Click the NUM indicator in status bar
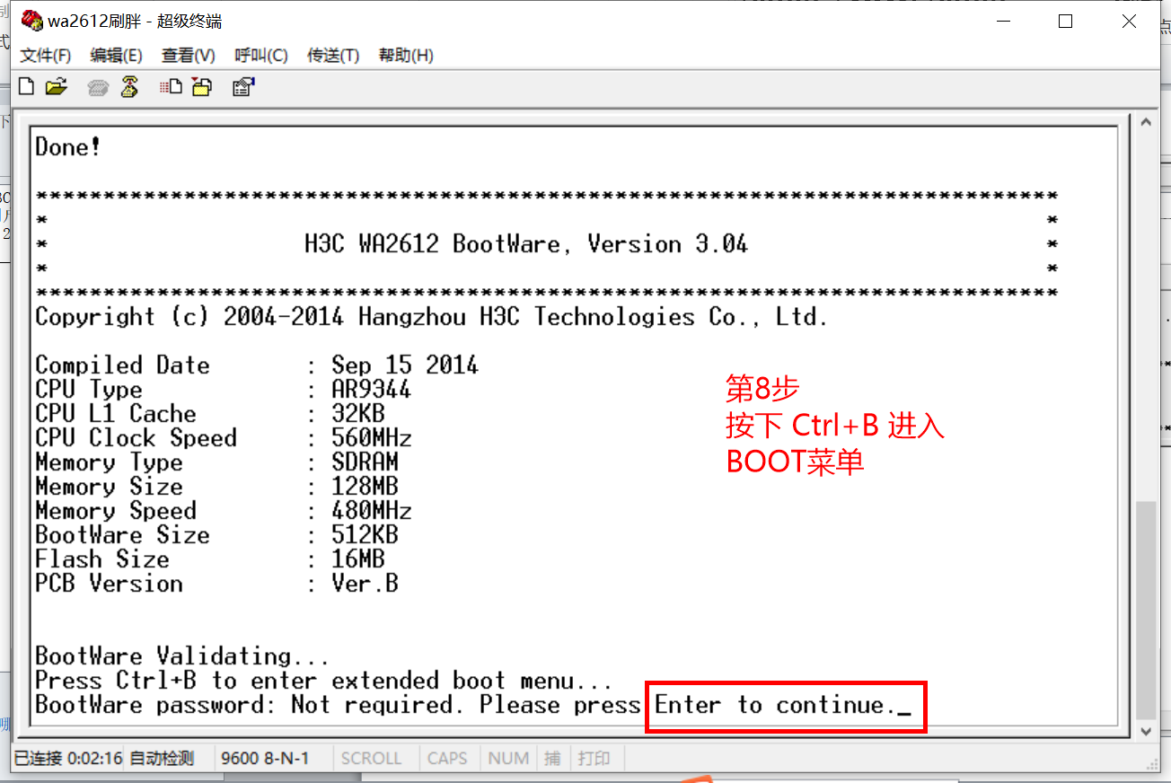 (x=508, y=759)
